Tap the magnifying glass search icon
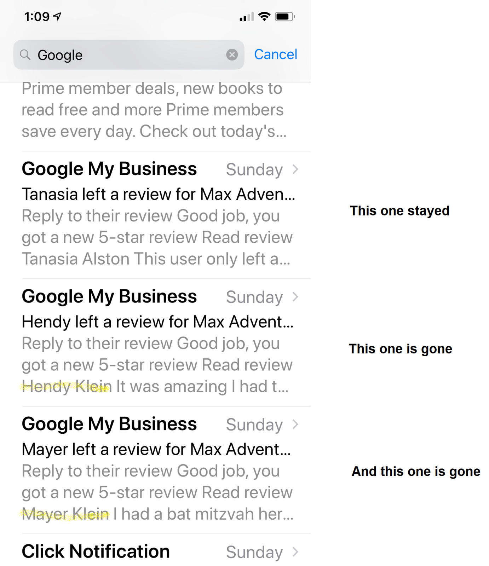 click(x=25, y=55)
